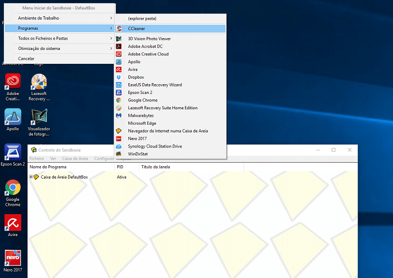Select Lazesoft Recovery desktop shortcut
Viewport: 393px width, 278px height.
click(x=39, y=87)
